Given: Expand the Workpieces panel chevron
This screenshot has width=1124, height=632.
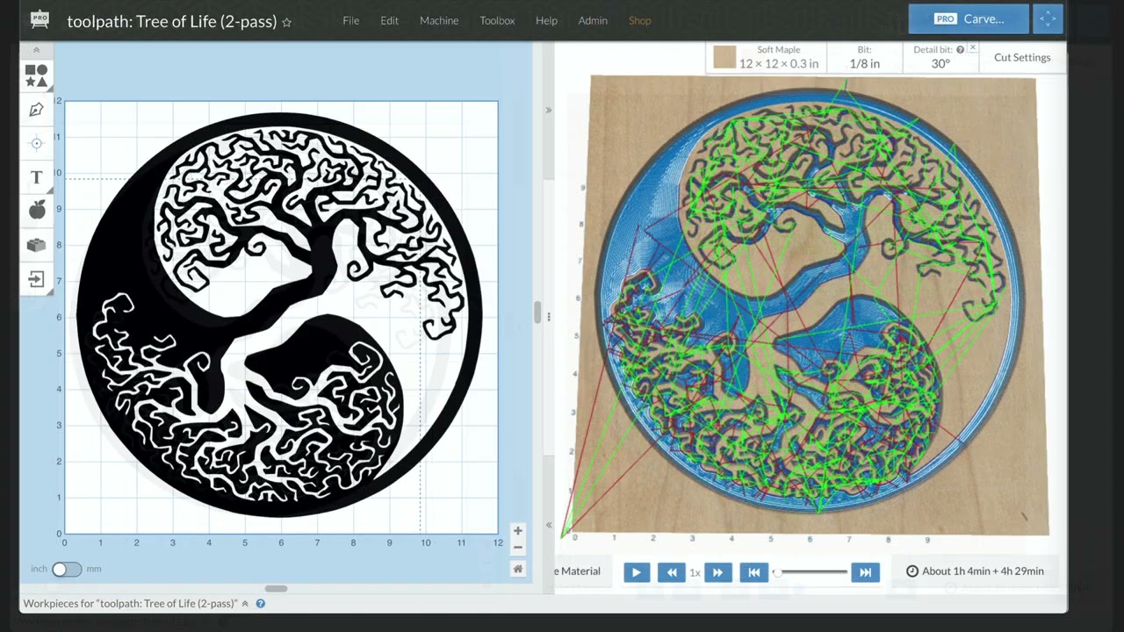Looking at the screenshot, I should click(x=245, y=604).
